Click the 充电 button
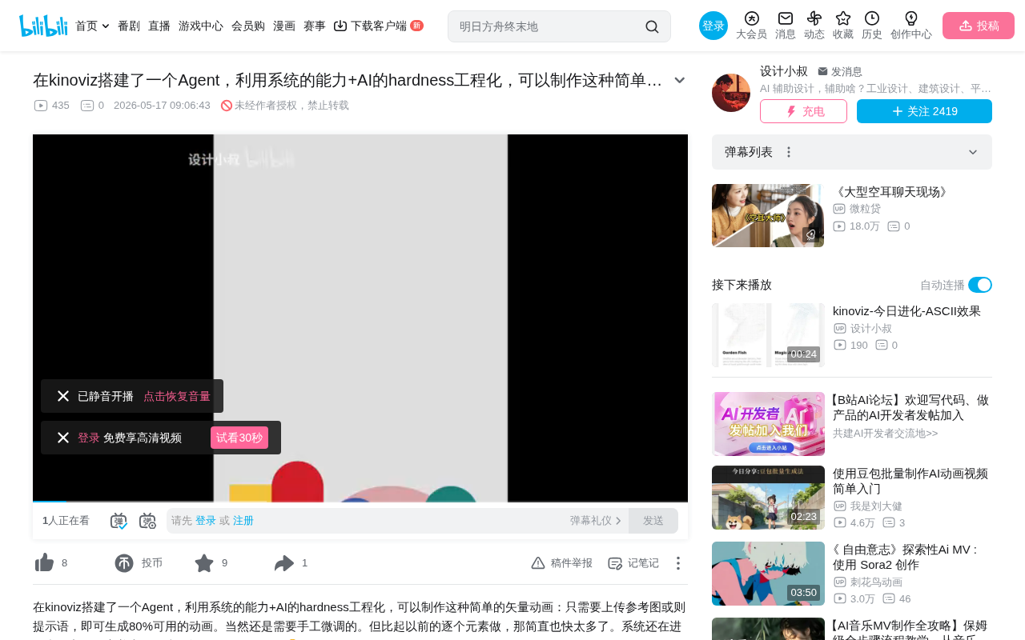This screenshot has width=1025, height=640. [x=803, y=111]
